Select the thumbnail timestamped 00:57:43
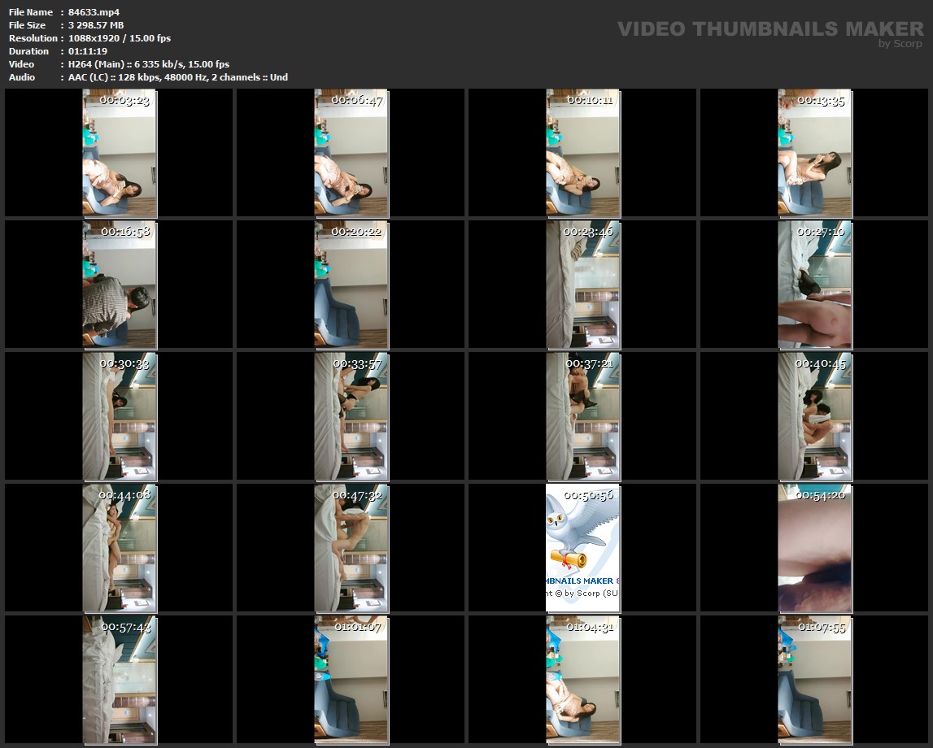The width and height of the screenshot is (933, 748). [x=120, y=680]
